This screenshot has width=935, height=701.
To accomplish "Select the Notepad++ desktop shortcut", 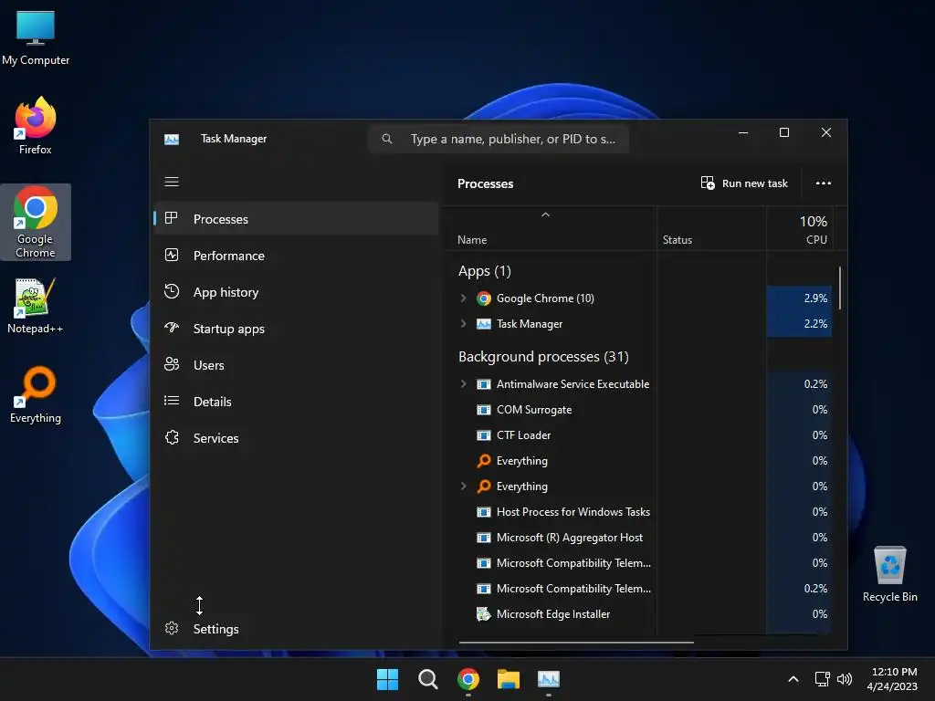I will pyautogui.click(x=36, y=305).
